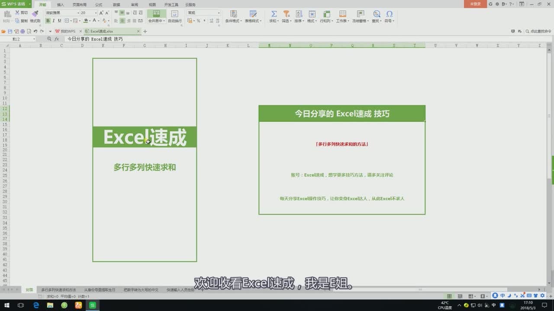Viewport: 554px width, 311px height.
Task: Toggle vertical middle alignment
Action: (122, 13)
